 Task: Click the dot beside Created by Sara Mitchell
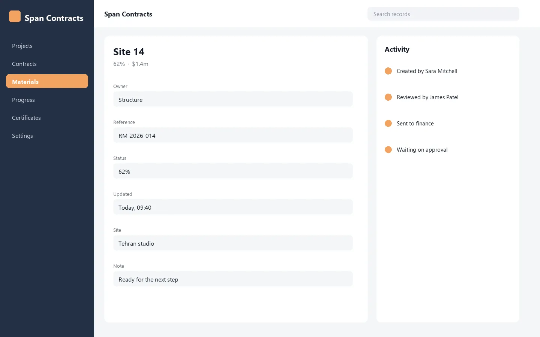pos(388,71)
